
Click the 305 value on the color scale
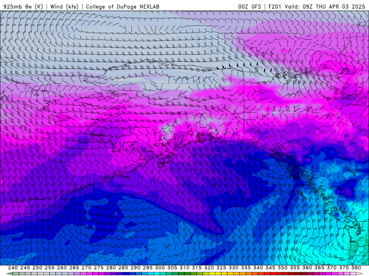pos(172,268)
